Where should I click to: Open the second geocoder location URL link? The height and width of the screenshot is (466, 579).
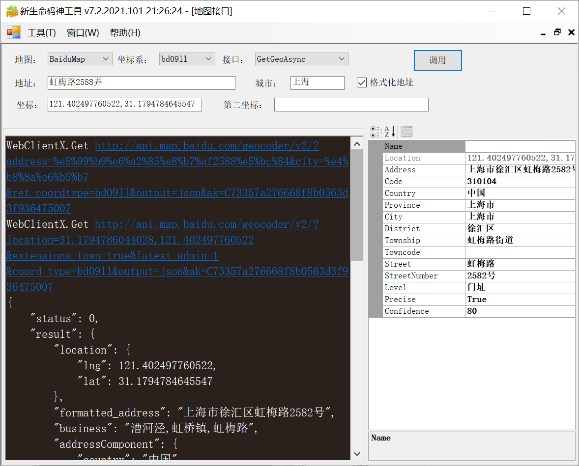pos(177,256)
